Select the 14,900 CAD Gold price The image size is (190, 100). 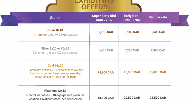click(106, 73)
